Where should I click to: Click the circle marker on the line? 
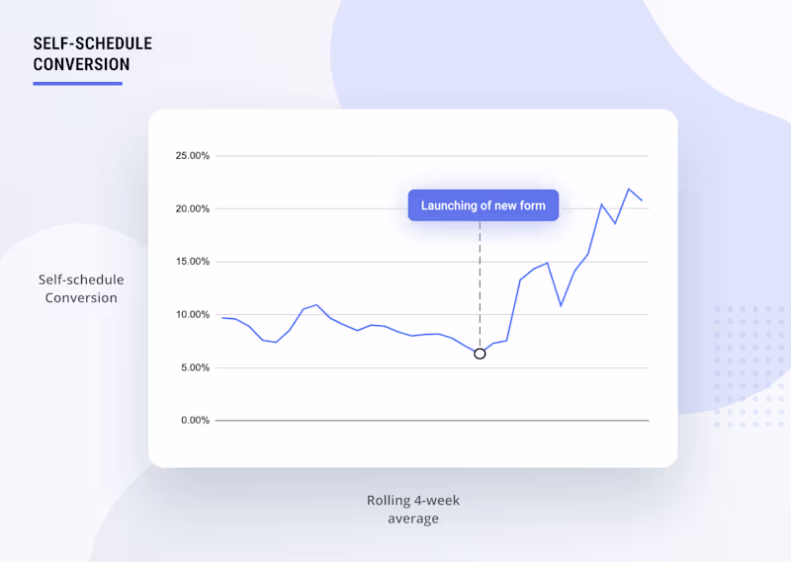480,354
